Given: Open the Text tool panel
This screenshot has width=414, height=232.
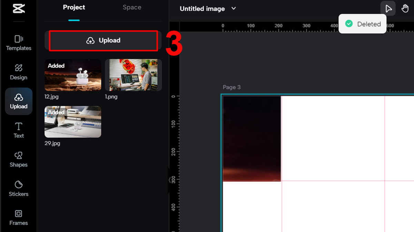Looking at the screenshot, I should (x=19, y=130).
